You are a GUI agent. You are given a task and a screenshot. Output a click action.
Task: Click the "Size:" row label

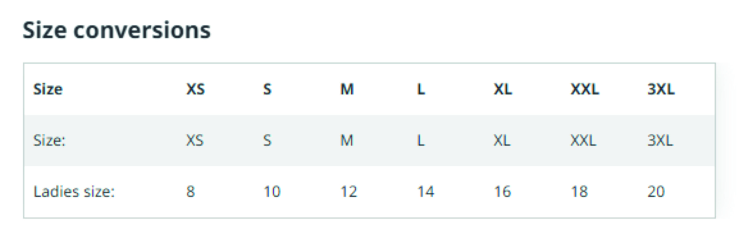tap(49, 140)
